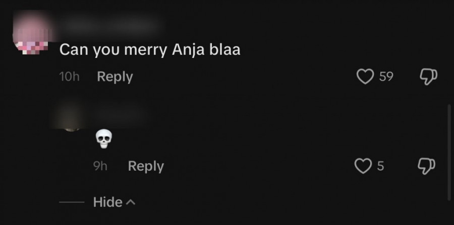The image size is (454, 225).
Task: Click the line left of Hide
Action: click(72, 202)
